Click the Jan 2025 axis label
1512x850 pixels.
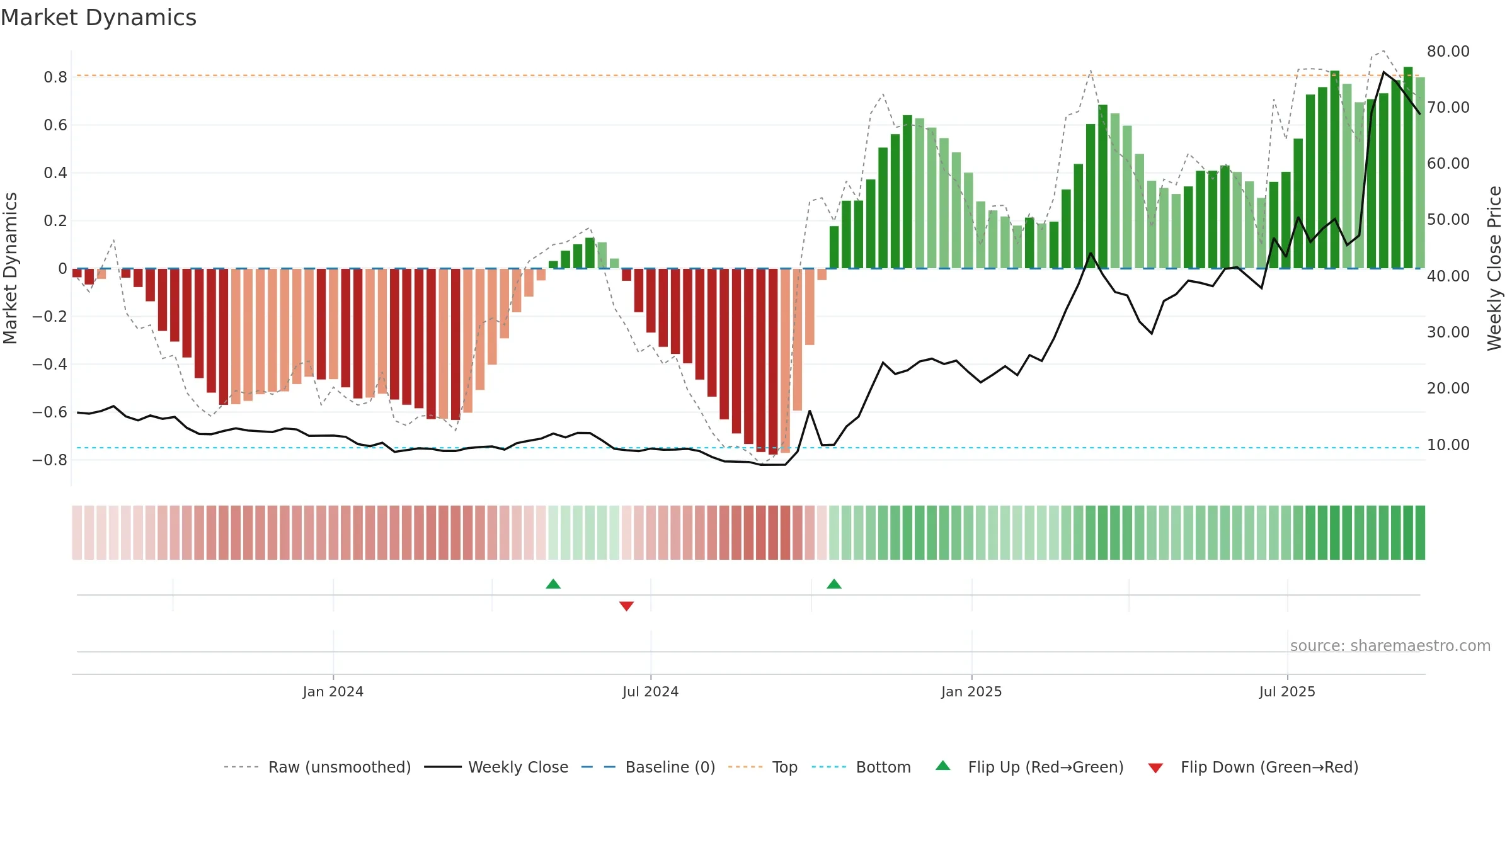[971, 691]
